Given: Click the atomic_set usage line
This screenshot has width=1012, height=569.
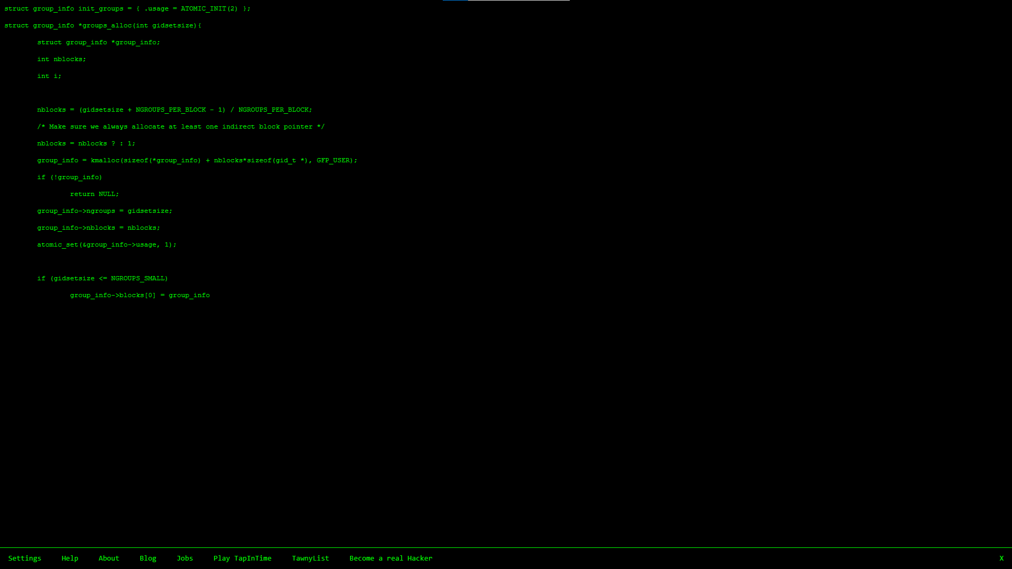Looking at the screenshot, I should pyautogui.click(x=107, y=245).
